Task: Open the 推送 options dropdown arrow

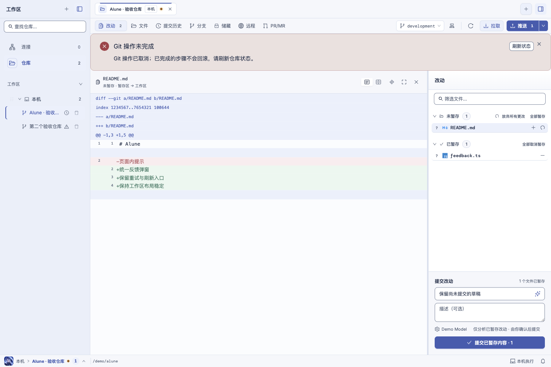Action: click(543, 26)
